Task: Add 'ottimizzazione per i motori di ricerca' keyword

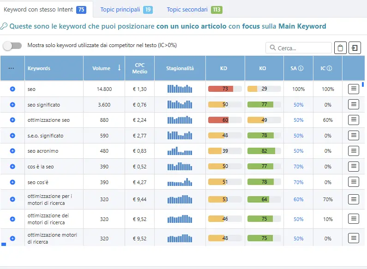Action: click(12, 199)
